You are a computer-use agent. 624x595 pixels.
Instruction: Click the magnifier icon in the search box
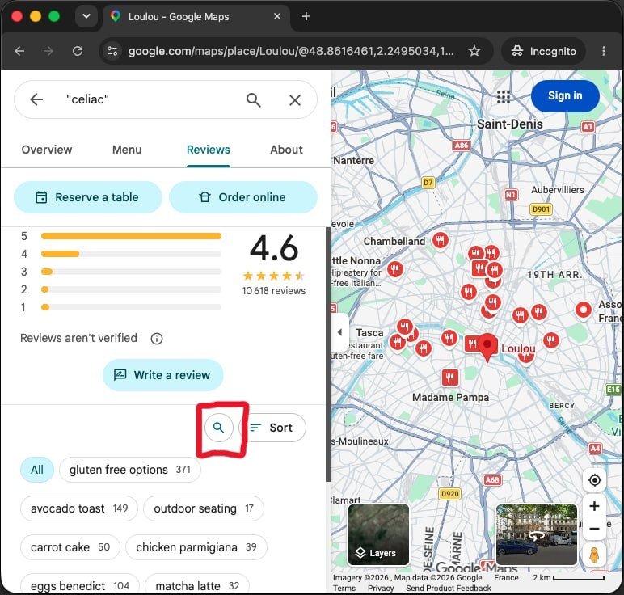click(x=254, y=100)
